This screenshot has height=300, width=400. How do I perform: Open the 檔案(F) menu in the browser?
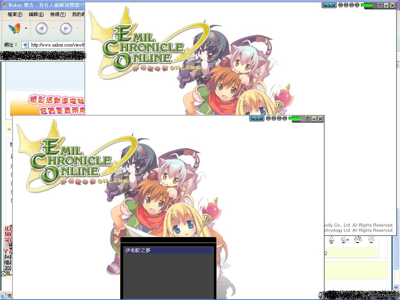pyautogui.click(x=15, y=14)
